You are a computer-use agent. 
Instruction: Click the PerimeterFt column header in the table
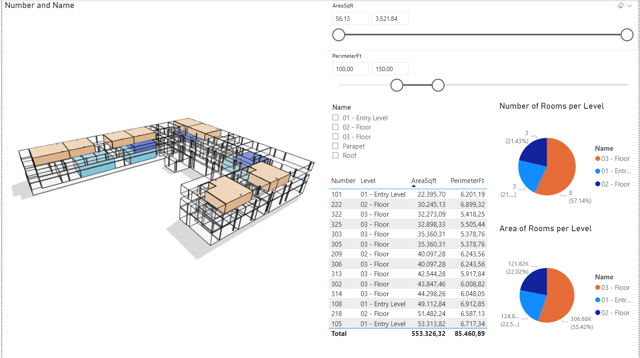click(x=467, y=181)
